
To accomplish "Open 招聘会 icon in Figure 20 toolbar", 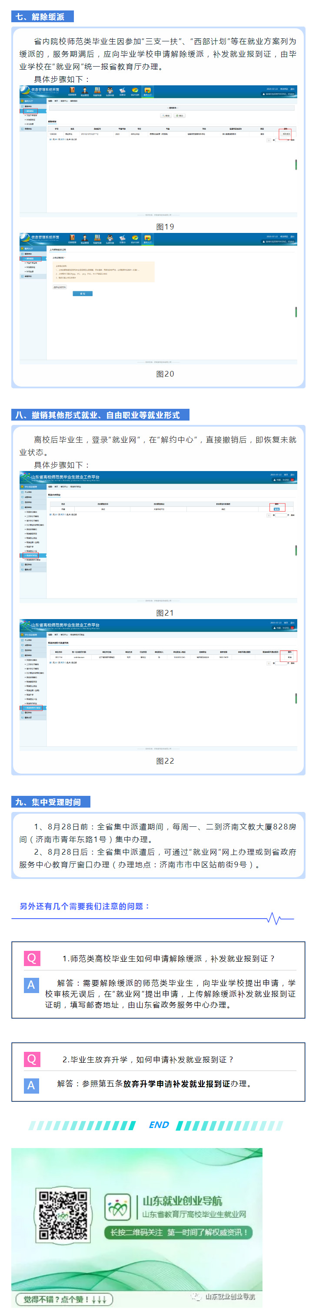I will click(123, 239).
